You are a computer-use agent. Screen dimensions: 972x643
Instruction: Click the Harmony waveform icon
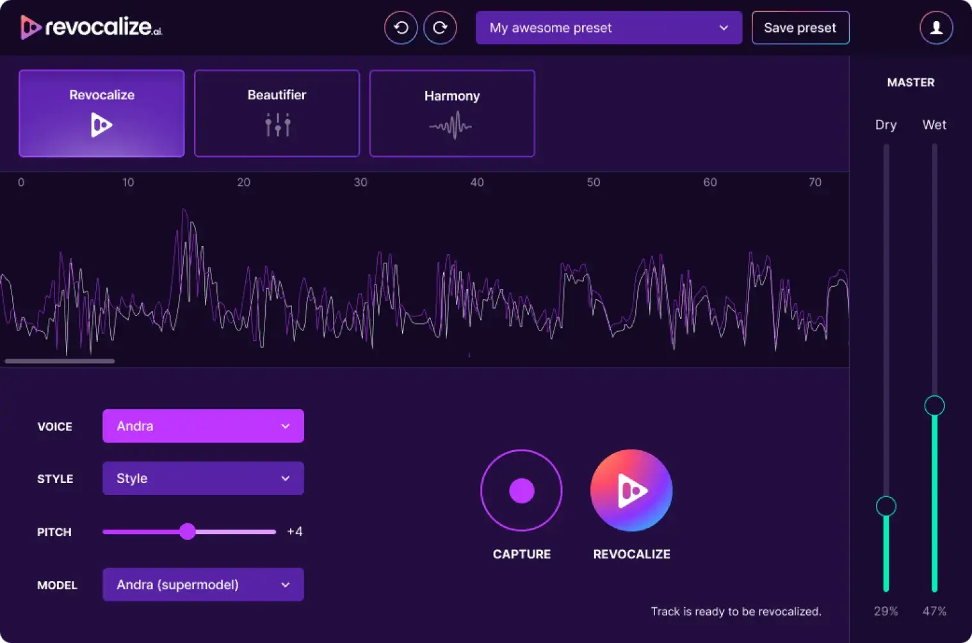tap(451, 126)
